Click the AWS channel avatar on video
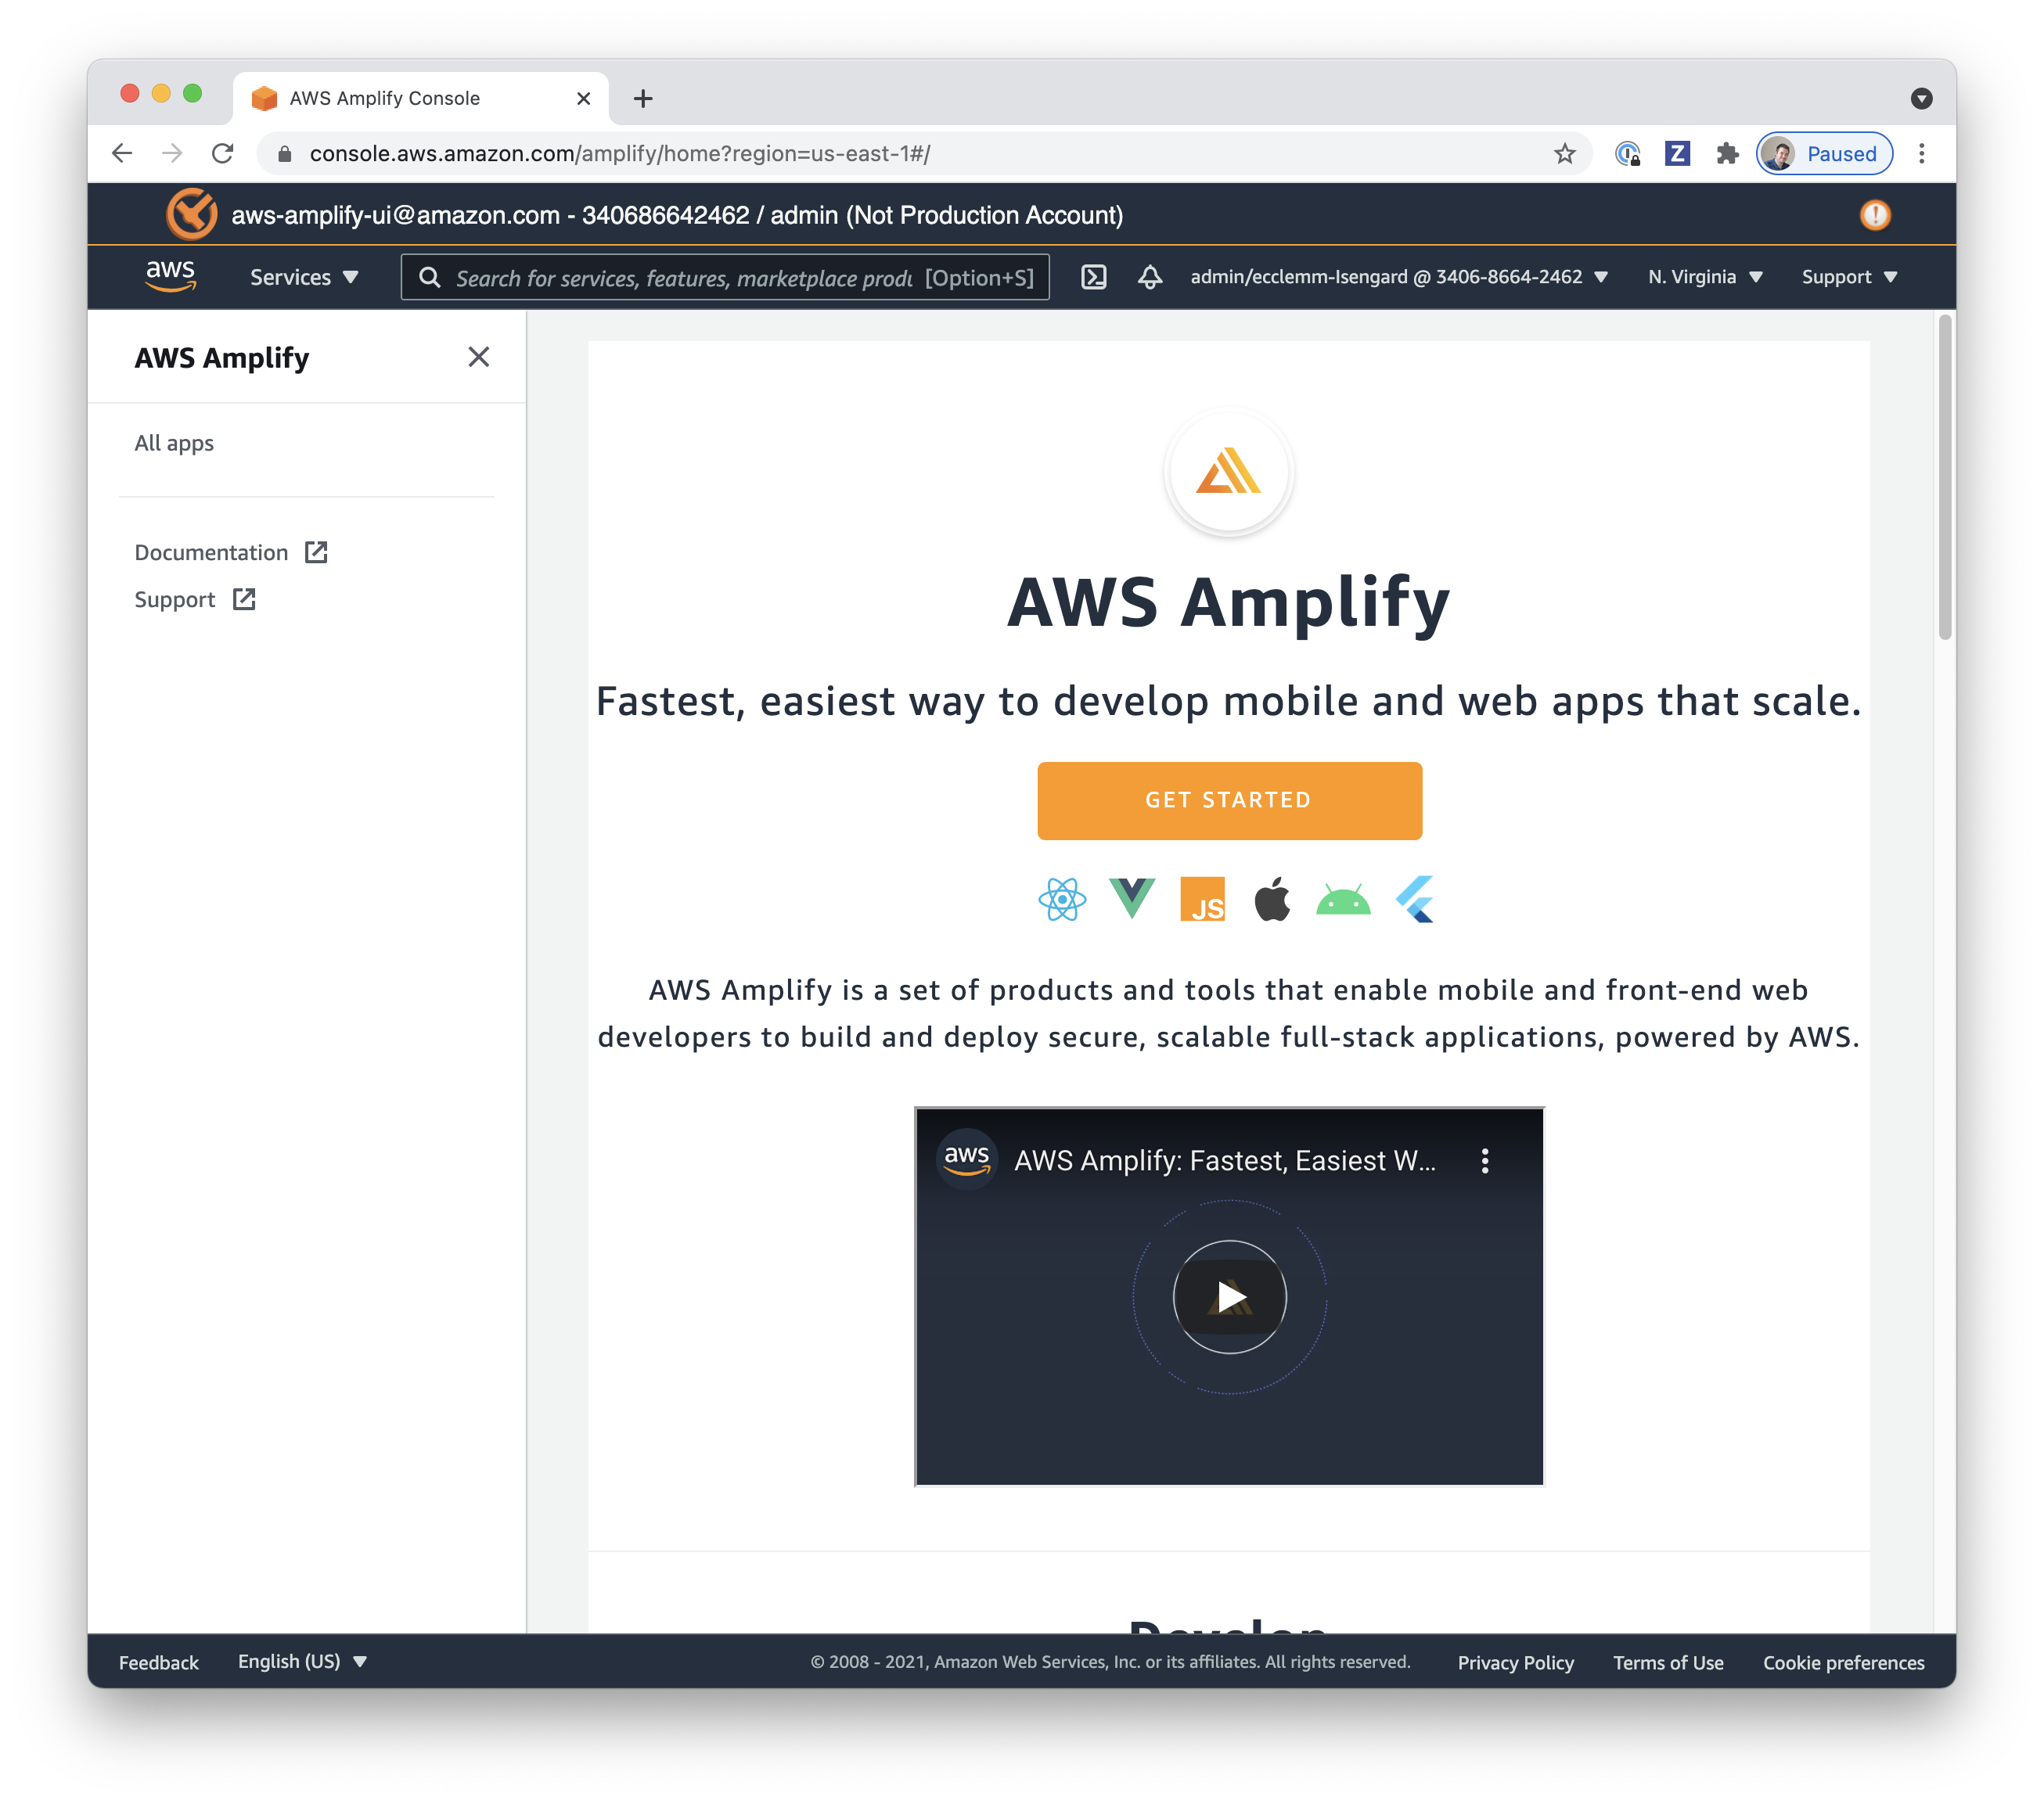The width and height of the screenshot is (2044, 1804). point(966,1159)
